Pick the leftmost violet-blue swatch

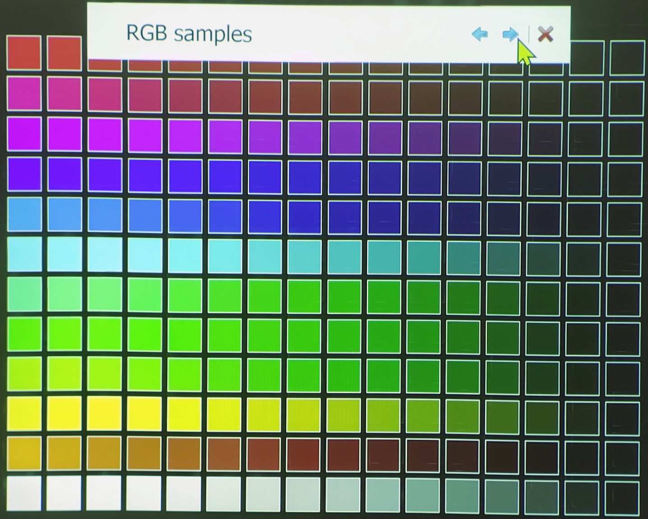click(24, 174)
